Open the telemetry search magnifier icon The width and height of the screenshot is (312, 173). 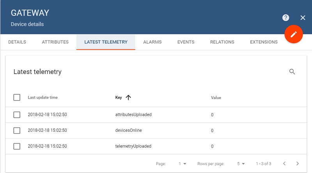tap(292, 72)
